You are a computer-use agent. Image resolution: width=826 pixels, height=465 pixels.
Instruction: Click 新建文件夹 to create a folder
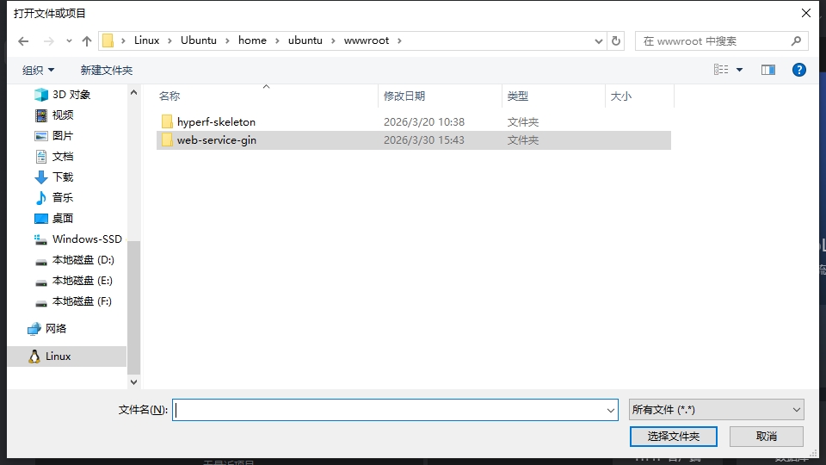107,70
